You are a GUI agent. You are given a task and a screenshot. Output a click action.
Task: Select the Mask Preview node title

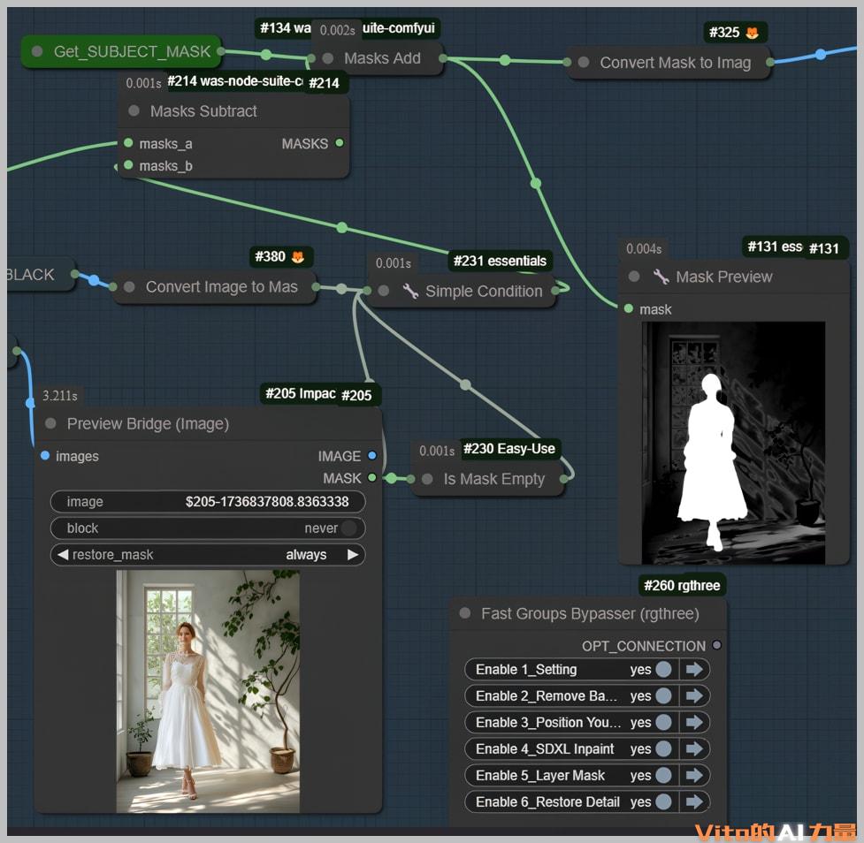[724, 277]
